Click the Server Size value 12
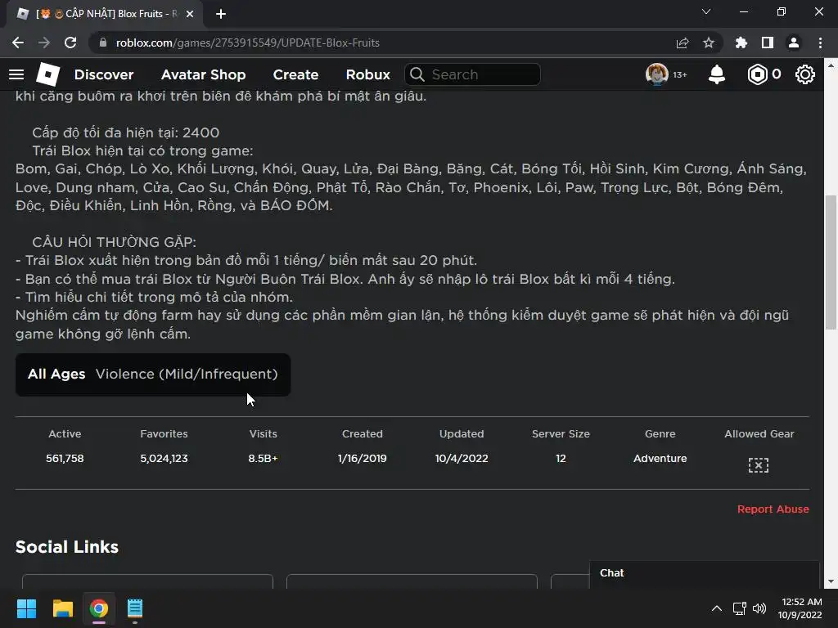838x628 pixels. pos(561,458)
